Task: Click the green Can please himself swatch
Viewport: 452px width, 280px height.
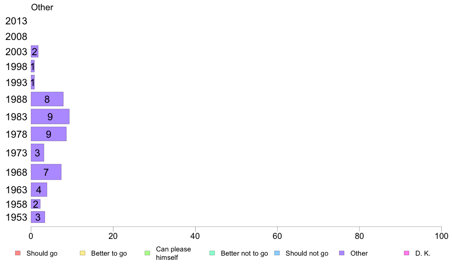Action: (147, 253)
